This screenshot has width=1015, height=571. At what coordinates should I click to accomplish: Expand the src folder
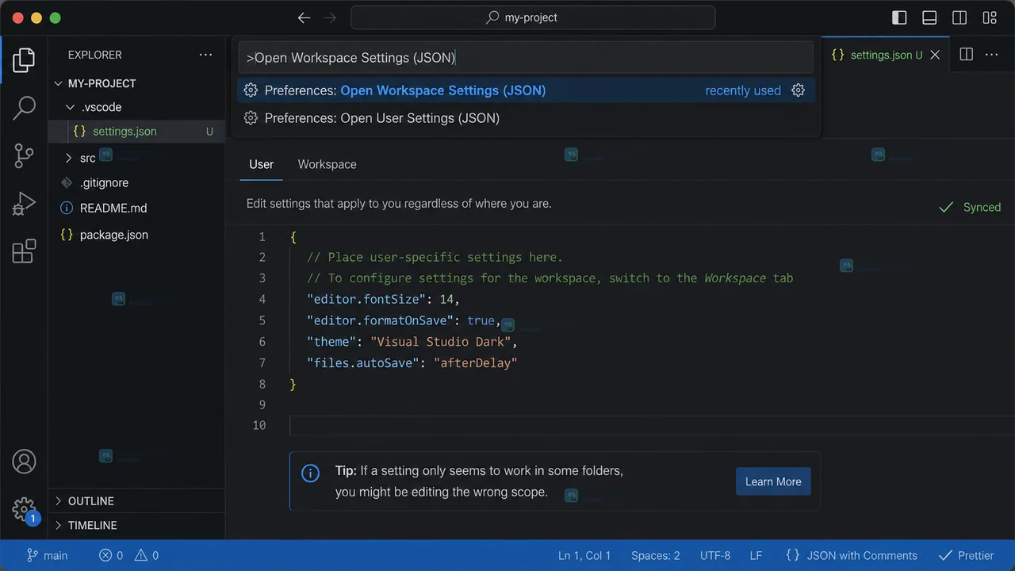tap(69, 158)
